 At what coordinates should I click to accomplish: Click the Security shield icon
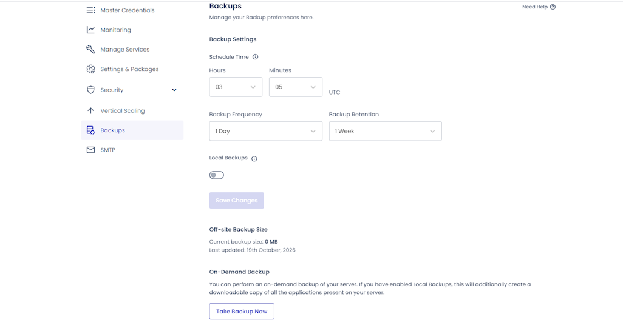click(x=90, y=90)
